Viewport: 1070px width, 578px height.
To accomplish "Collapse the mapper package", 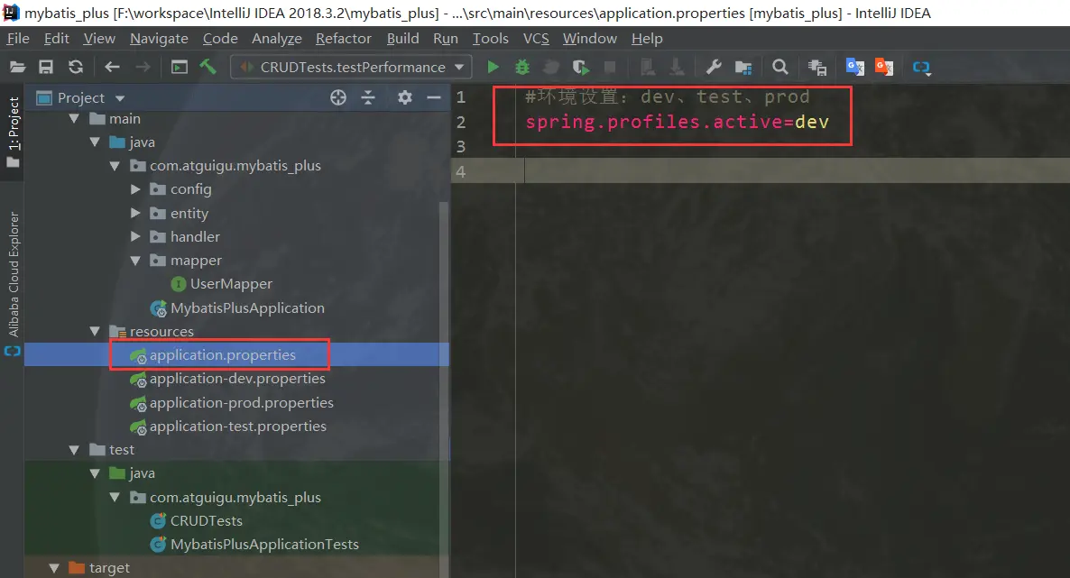I will click(x=135, y=260).
